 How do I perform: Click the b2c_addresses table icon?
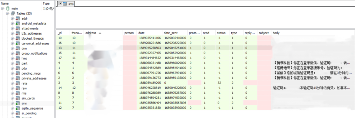[18, 33]
